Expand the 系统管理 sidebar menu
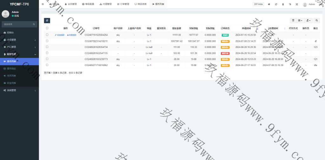Viewport: 325px width, 160px height. [19, 90]
